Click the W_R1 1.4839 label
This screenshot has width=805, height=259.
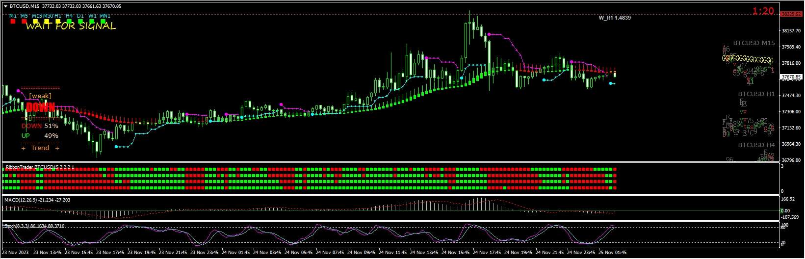tap(615, 18)
